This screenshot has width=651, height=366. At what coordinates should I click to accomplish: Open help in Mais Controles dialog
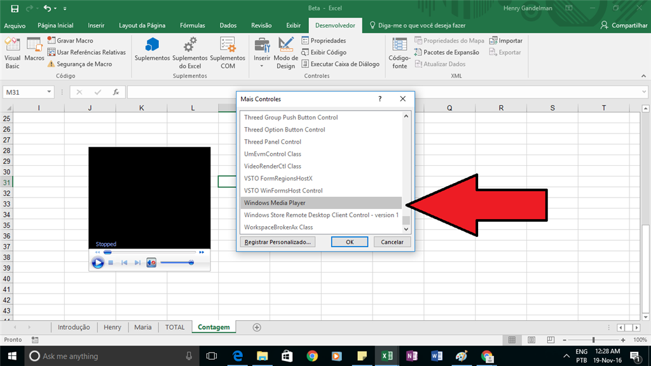click(380, 98)
